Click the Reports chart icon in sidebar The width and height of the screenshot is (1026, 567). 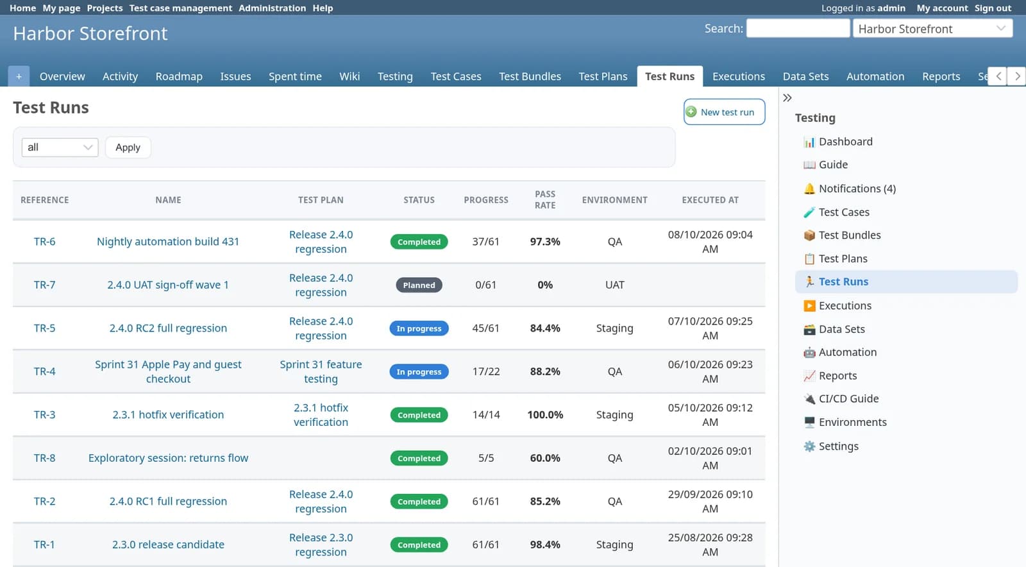point(809,376)
